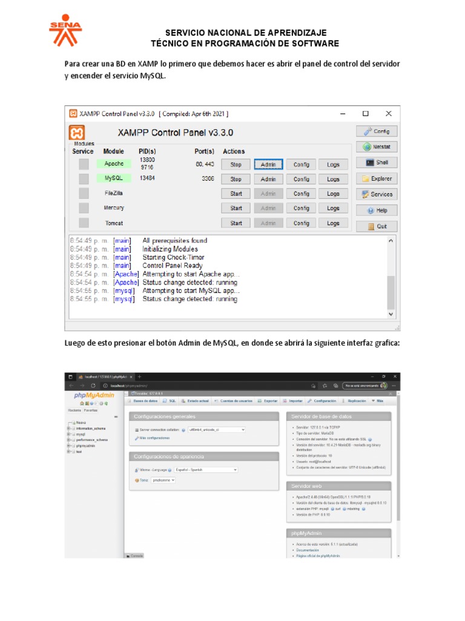Open Server connection collation dropdown
Viewport: 465px width, 621px height.
217,430
